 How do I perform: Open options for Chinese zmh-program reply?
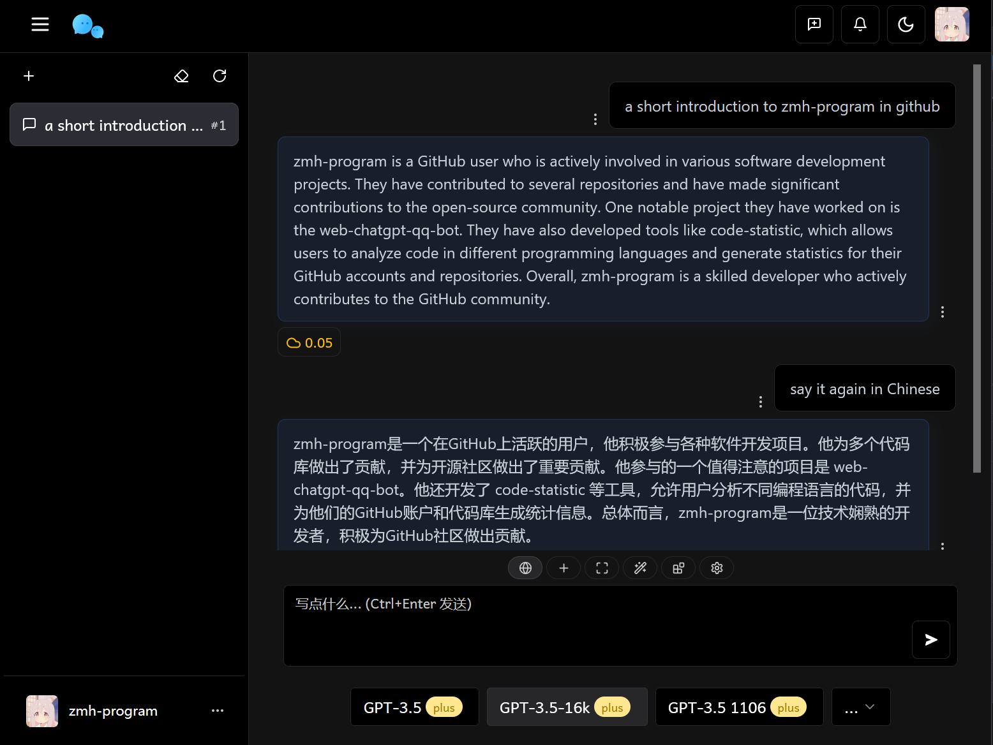click(943, 546)
